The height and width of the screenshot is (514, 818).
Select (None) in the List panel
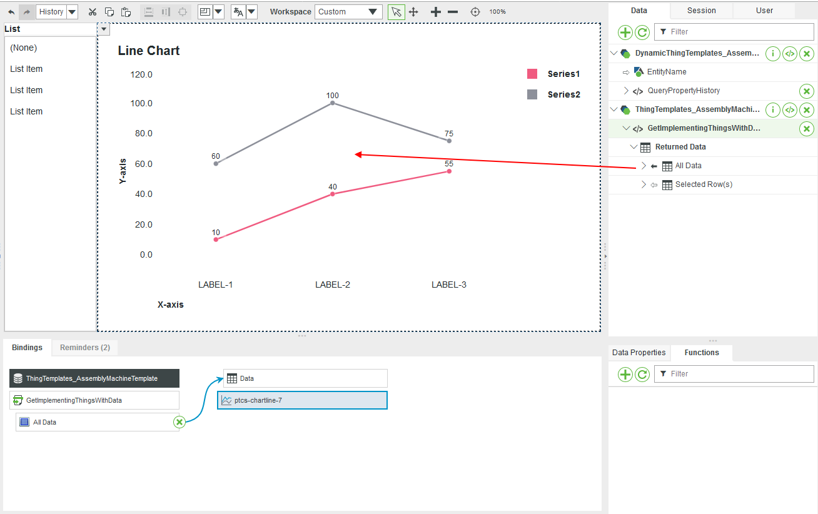click(x=23, y=48)
